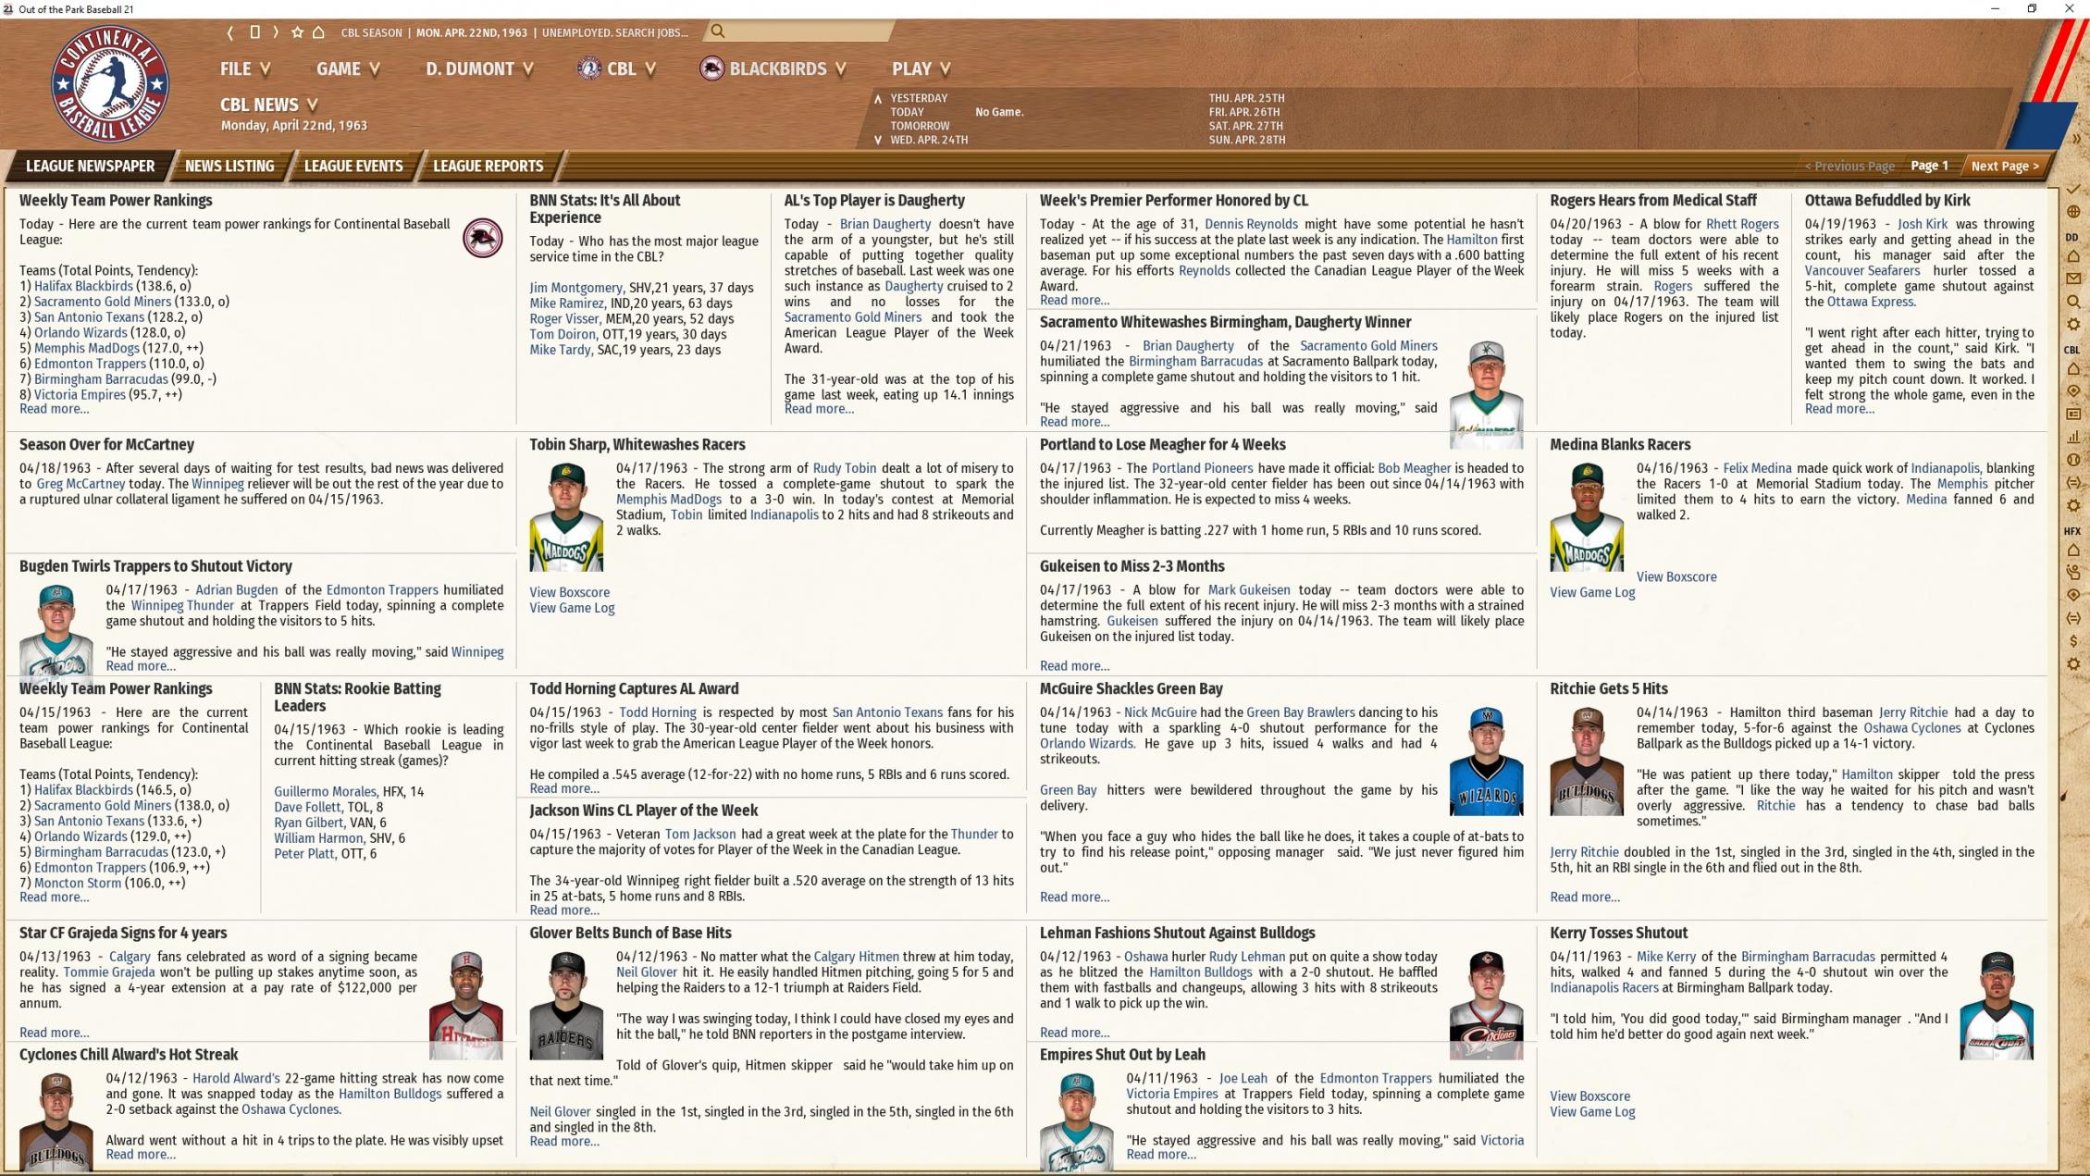Screen dimensions: 2090x1176
Task: Click the Next Page button
Action: (2004, 167)
